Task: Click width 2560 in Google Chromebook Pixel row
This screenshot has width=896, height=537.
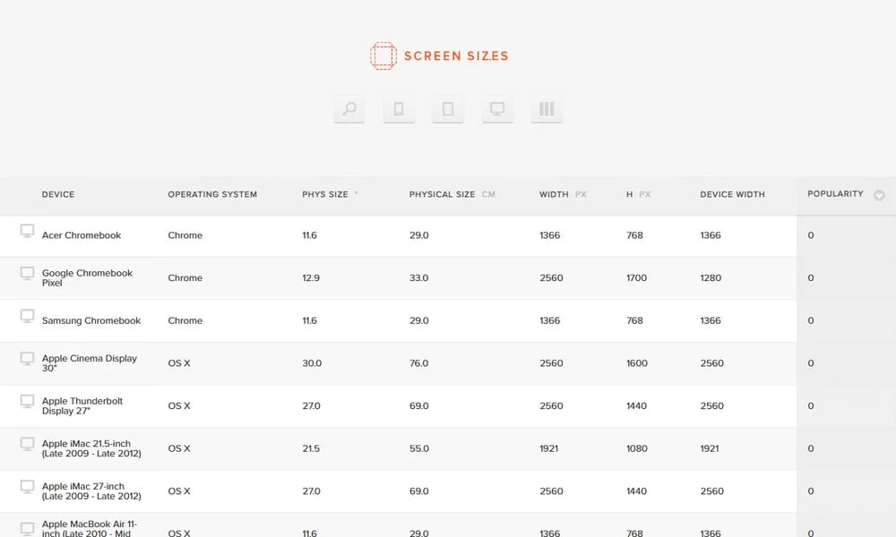Action: [x=551, y=278]
